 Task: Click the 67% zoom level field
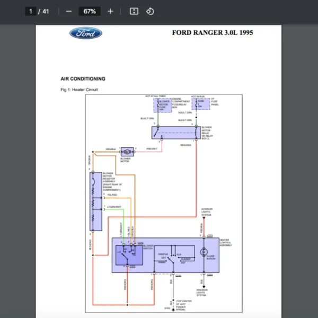pyautogui.click(x=90, y=11)
